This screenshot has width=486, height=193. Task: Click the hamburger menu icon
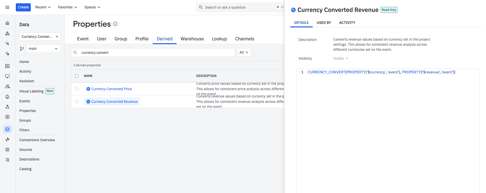click(x=7, y=7)
